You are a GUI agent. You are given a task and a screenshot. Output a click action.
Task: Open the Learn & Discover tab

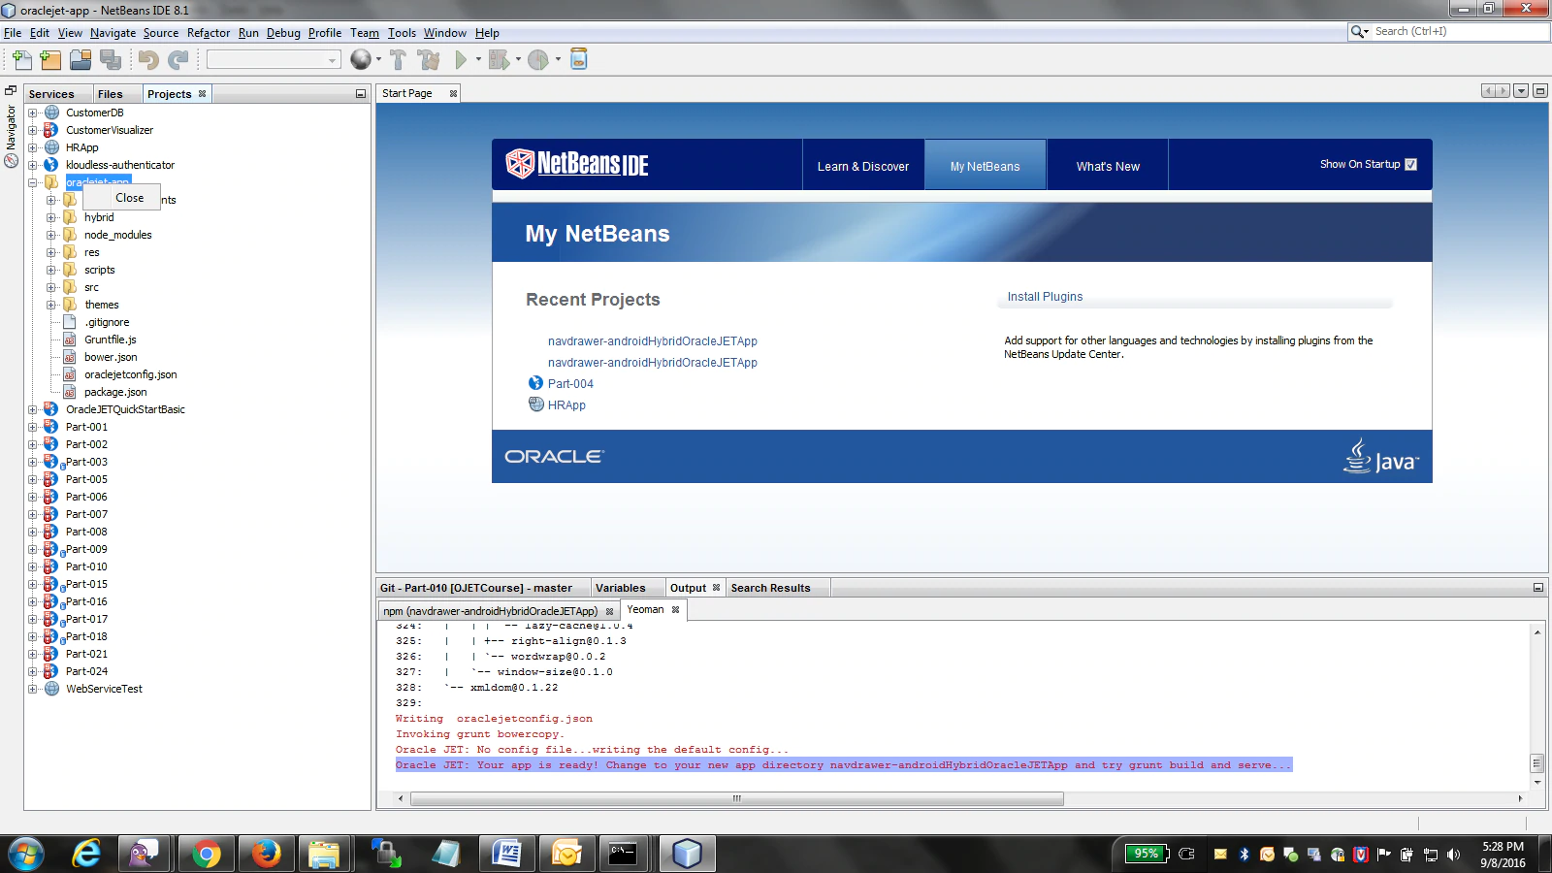coord(863,166)
